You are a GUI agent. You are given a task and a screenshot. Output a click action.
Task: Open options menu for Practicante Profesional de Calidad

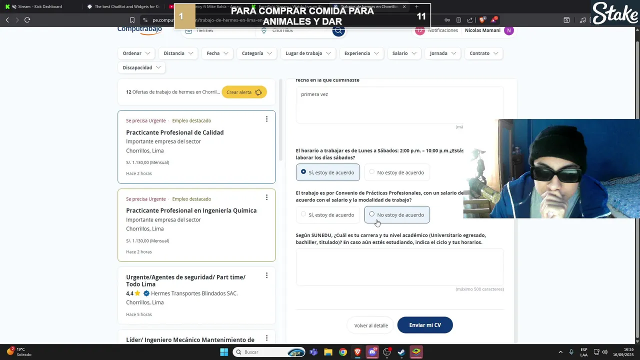tap(266, 119)
